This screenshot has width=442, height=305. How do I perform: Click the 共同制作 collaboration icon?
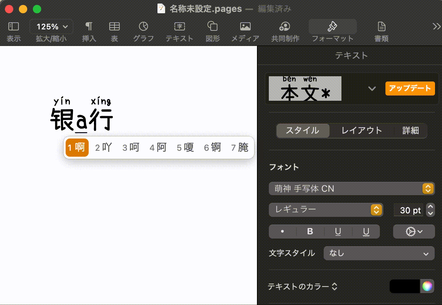(285, 27)
